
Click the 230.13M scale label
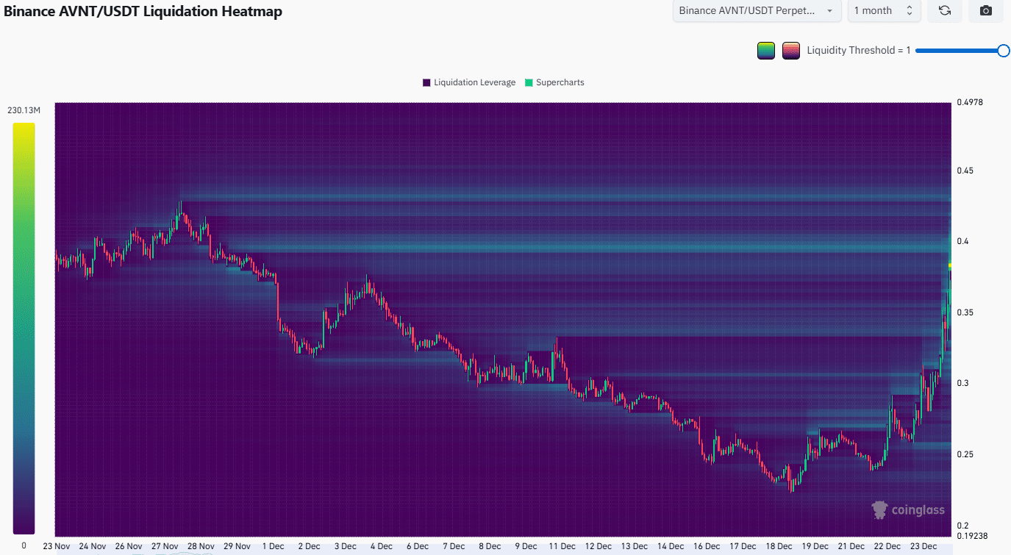(24, 109)
